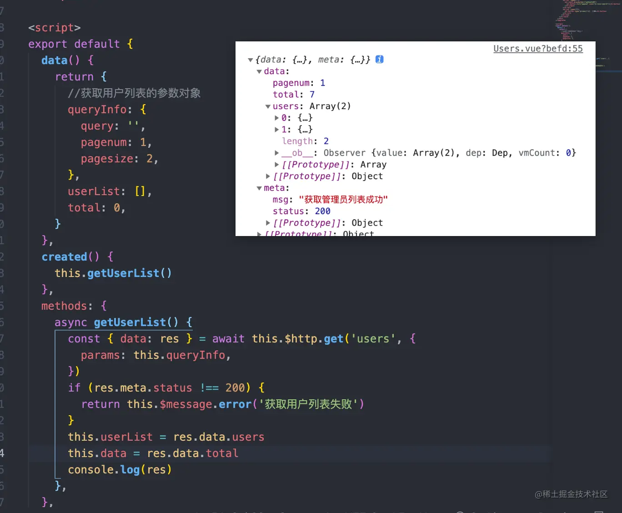Expand [[Prototype]]: Object under data

click(268, 176)
